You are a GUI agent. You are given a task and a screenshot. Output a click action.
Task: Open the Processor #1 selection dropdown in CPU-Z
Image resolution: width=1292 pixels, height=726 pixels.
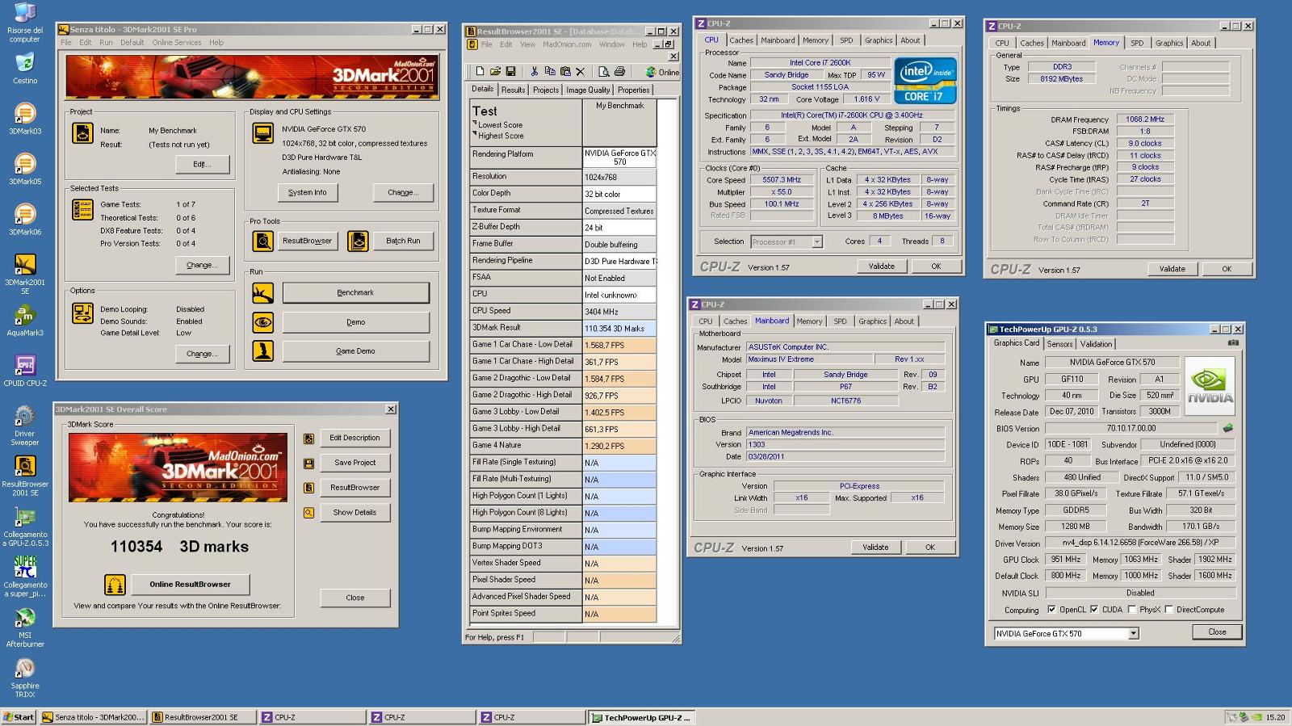816,241
